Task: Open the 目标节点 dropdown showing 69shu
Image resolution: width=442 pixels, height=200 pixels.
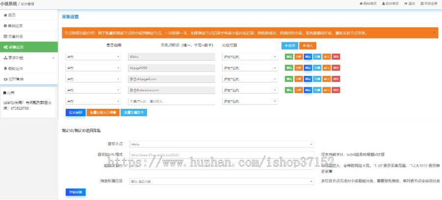Action: point(221,144)
